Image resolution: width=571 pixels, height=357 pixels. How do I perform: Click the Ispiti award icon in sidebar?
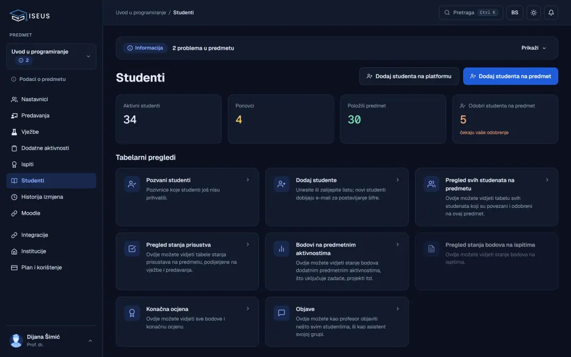click(x=14, y=164)
